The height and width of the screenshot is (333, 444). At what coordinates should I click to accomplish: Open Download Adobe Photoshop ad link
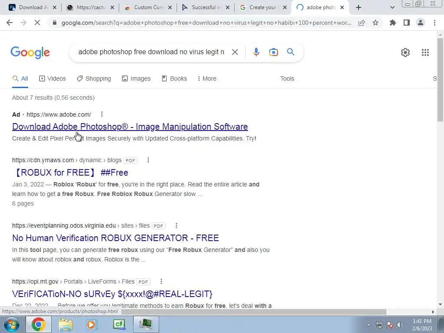coord(130,127)
